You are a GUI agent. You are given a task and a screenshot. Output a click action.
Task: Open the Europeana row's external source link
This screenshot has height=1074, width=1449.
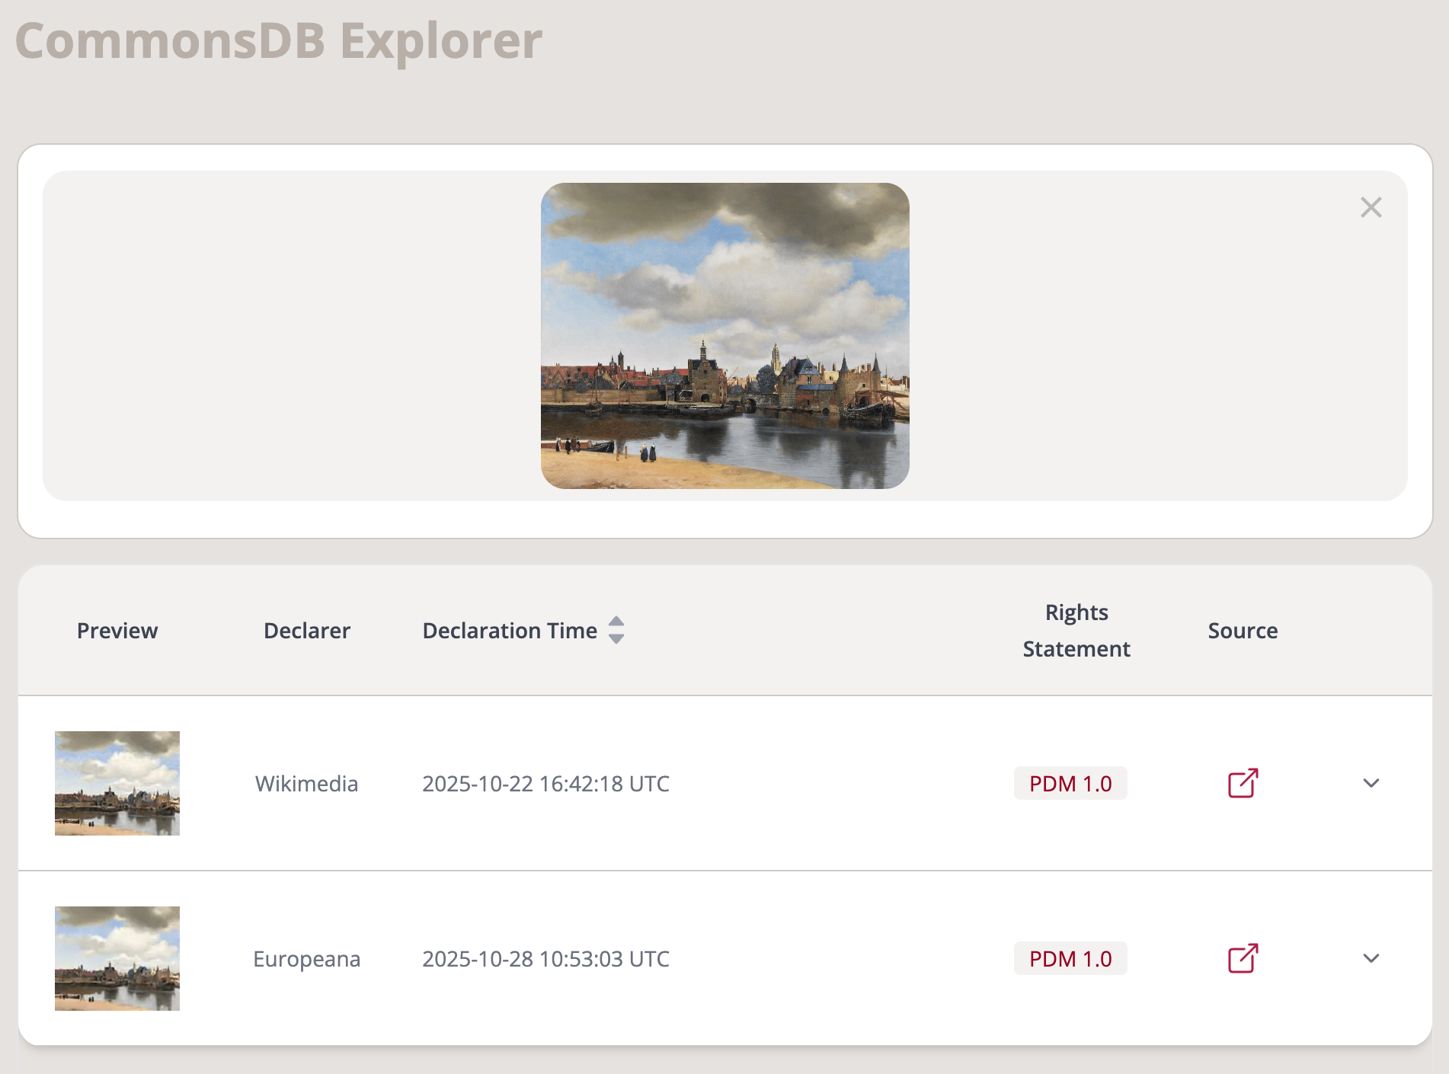[x=1243, y=958]
